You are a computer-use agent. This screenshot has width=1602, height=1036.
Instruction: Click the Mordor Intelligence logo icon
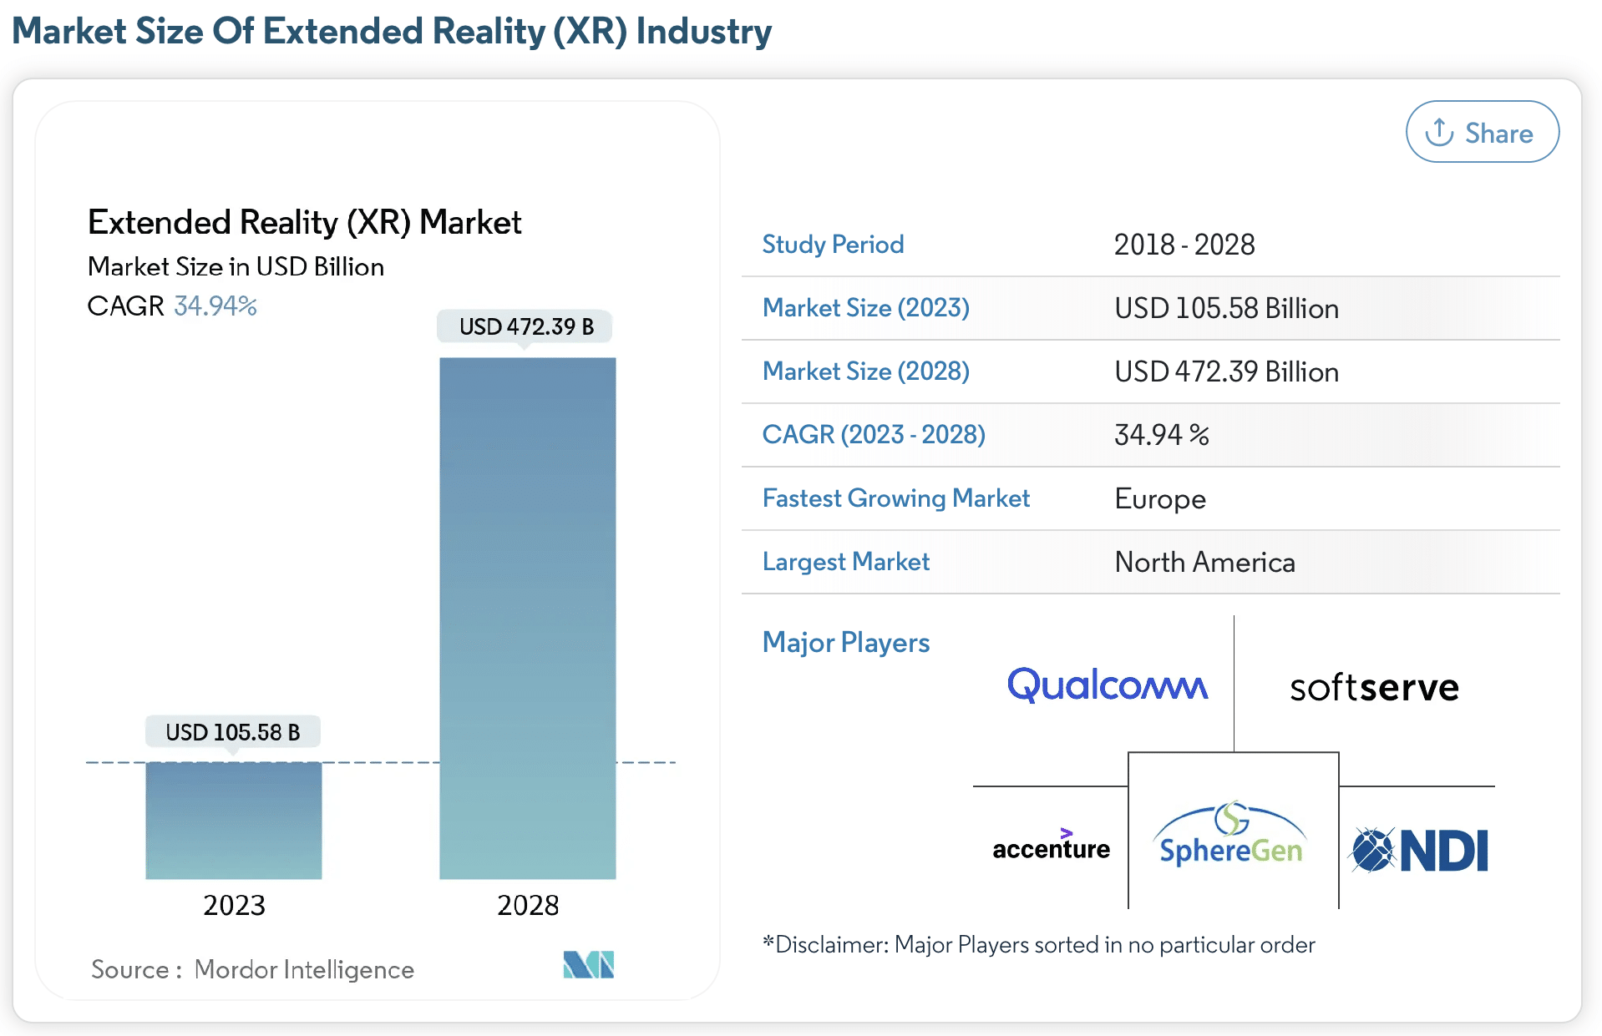click(x=589, y=965)
